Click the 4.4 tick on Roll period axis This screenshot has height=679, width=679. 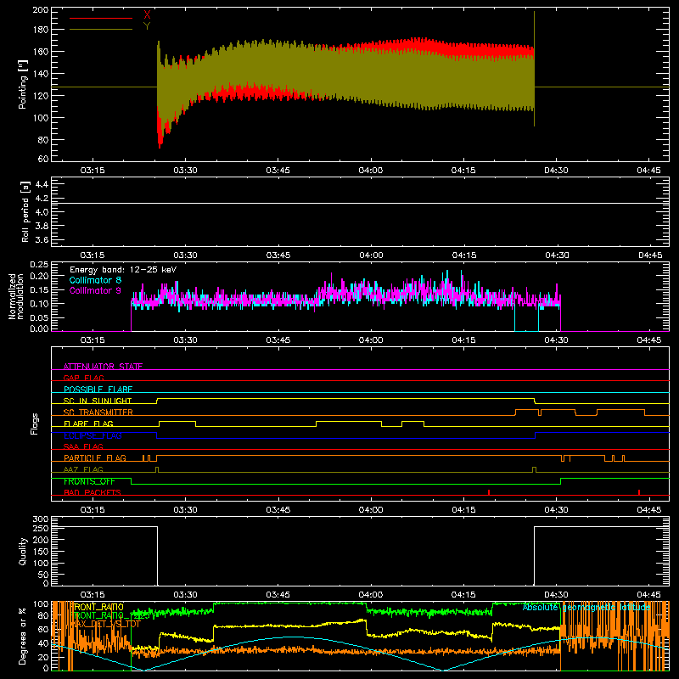point(42,184)
